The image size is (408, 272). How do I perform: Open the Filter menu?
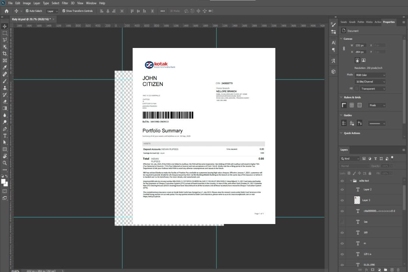(65, 3)
